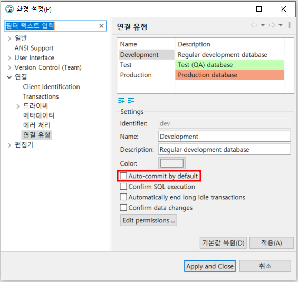Click 취소 cancel button

(x=265, y=266)
